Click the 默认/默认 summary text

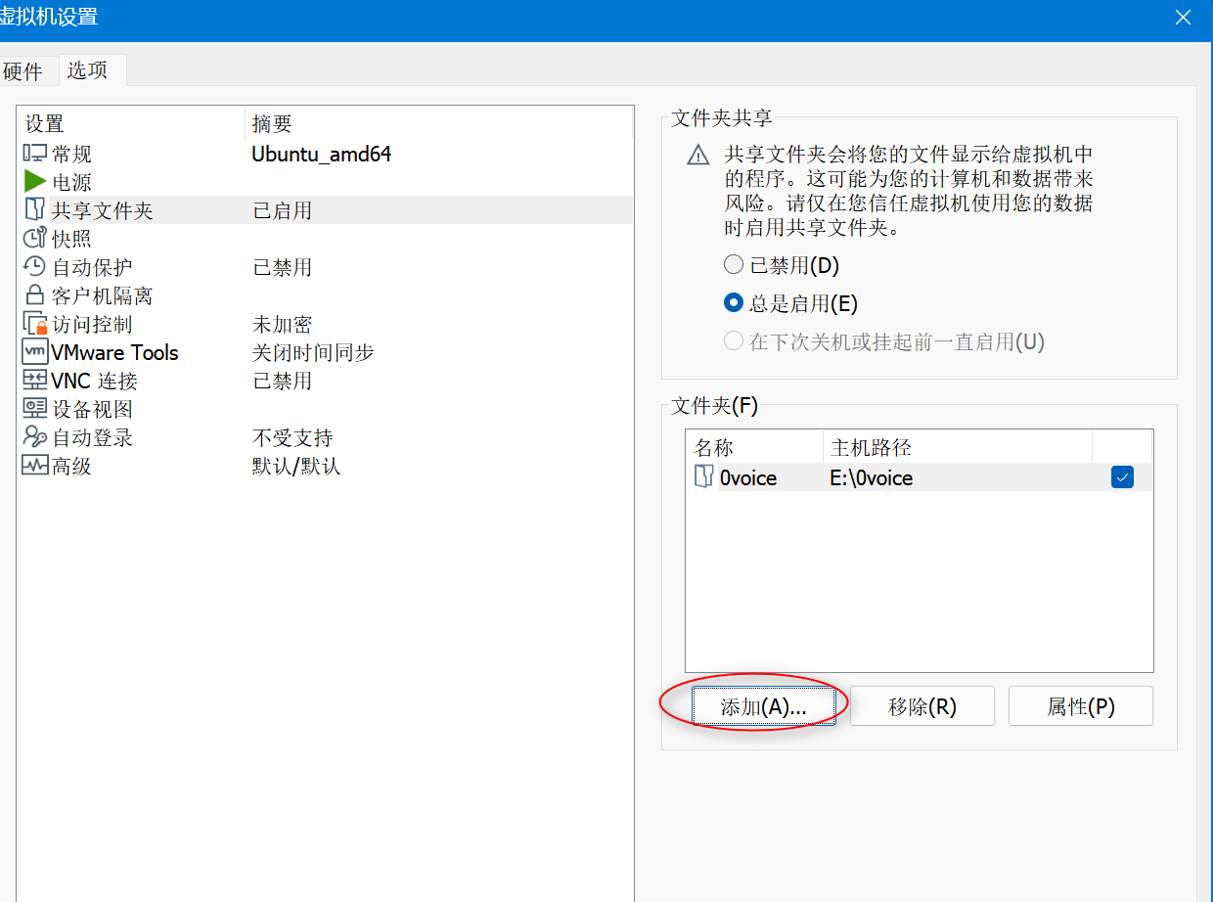(x=296, y=466)
